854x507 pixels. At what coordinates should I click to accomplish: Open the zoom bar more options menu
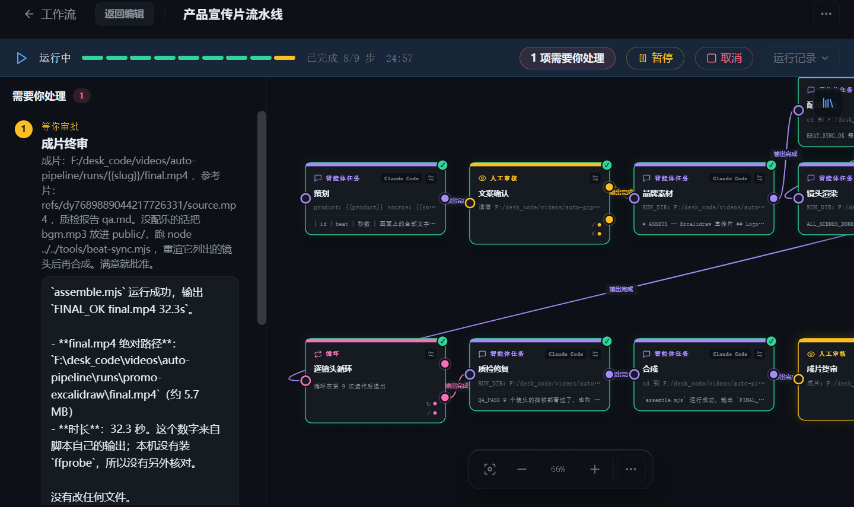point(631,470)
